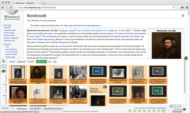This screenshot has height=113, width=190.
Task: Open Keizer Titus verleent twee romeinse result
Action: (78, 94)
